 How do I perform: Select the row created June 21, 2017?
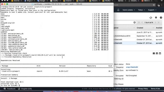(x=138, y=32)
